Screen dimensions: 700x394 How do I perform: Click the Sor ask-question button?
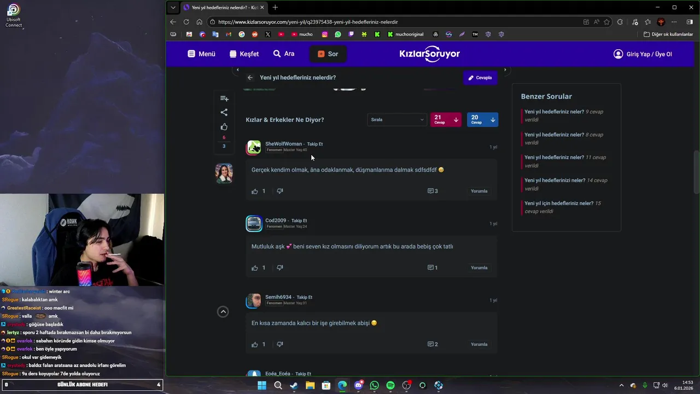(x=328, y=54)
